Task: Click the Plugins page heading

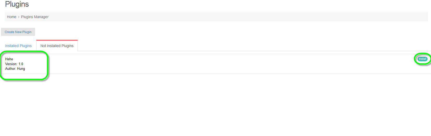Action: point(17,4)
